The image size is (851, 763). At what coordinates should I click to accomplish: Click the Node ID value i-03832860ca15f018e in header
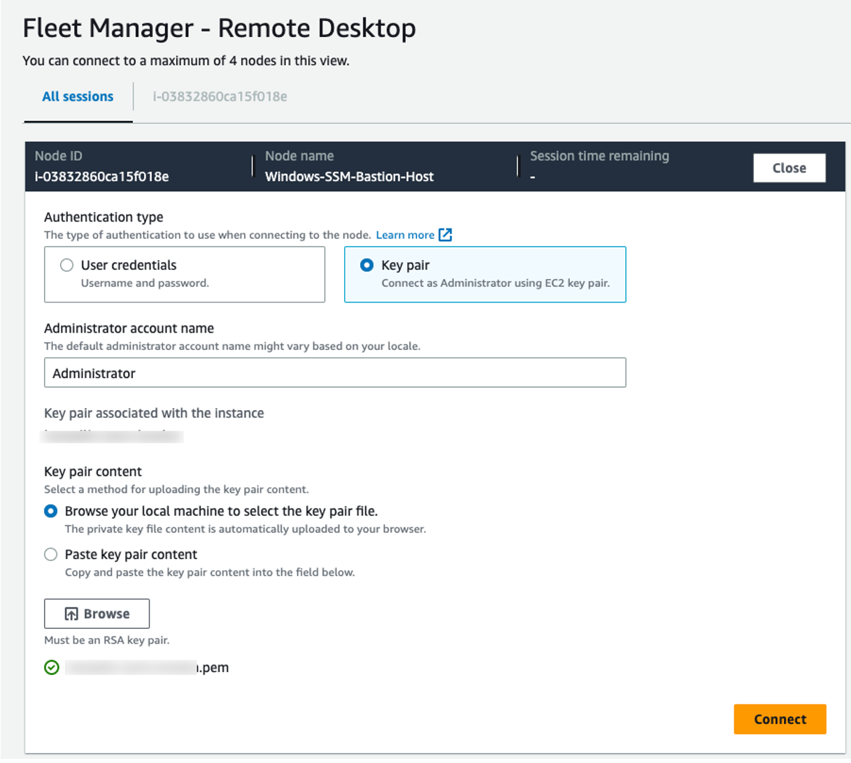tap(102, 177)
